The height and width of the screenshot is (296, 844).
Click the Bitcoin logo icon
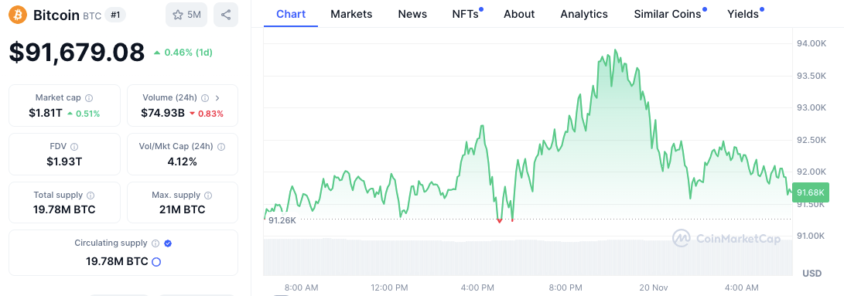coord(18,15)
